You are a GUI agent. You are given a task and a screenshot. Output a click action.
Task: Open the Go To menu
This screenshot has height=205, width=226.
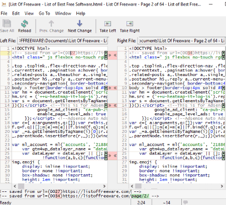[44, 14]
